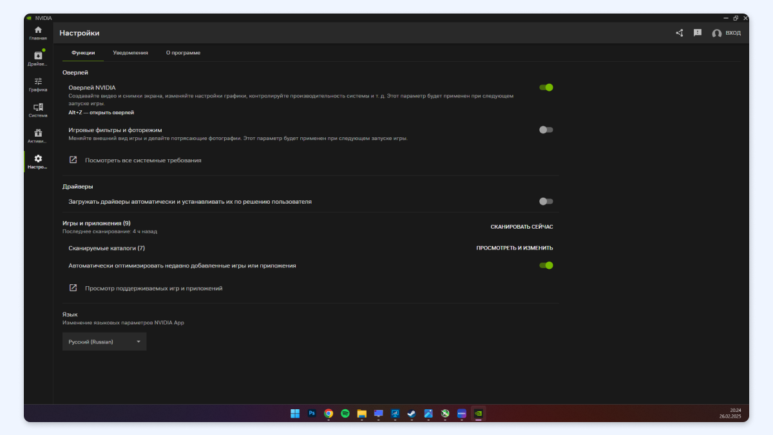This screenshot has height=435, width=773.
Task: Click the Последнее сканирование: 4 ч назад text
Action: [110, 231]
